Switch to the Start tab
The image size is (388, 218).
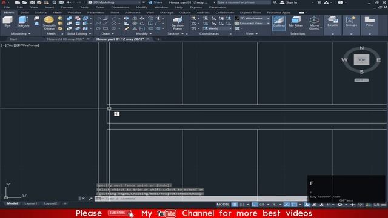13,39
